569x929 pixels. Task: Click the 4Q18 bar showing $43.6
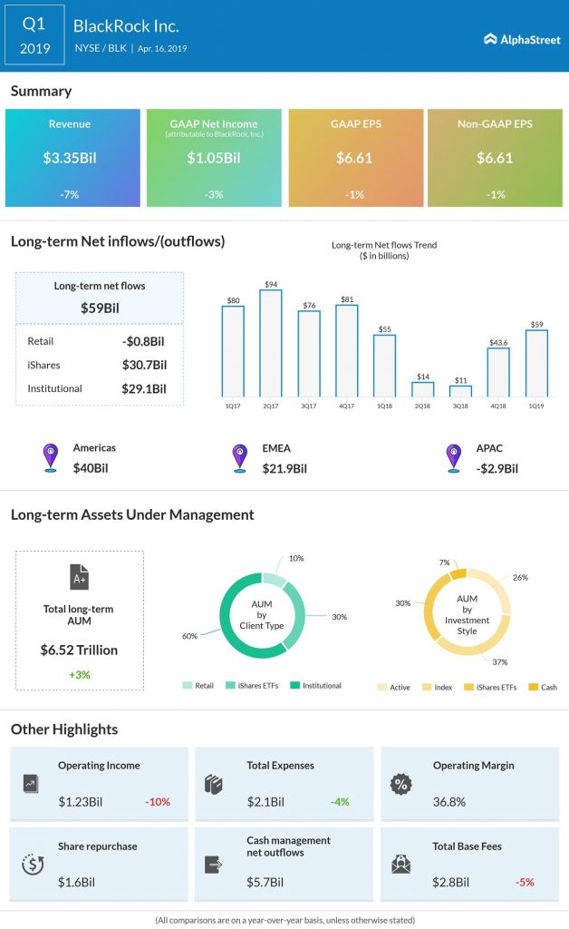(x=498, y=372)
